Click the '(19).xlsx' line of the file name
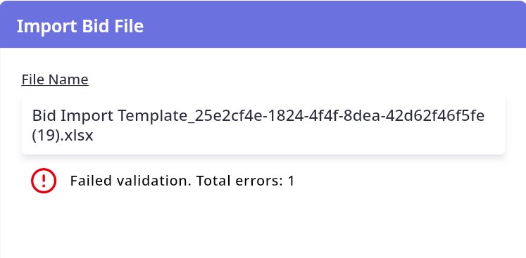This screenshot has width=526, height=258. (x=63, y=136)
